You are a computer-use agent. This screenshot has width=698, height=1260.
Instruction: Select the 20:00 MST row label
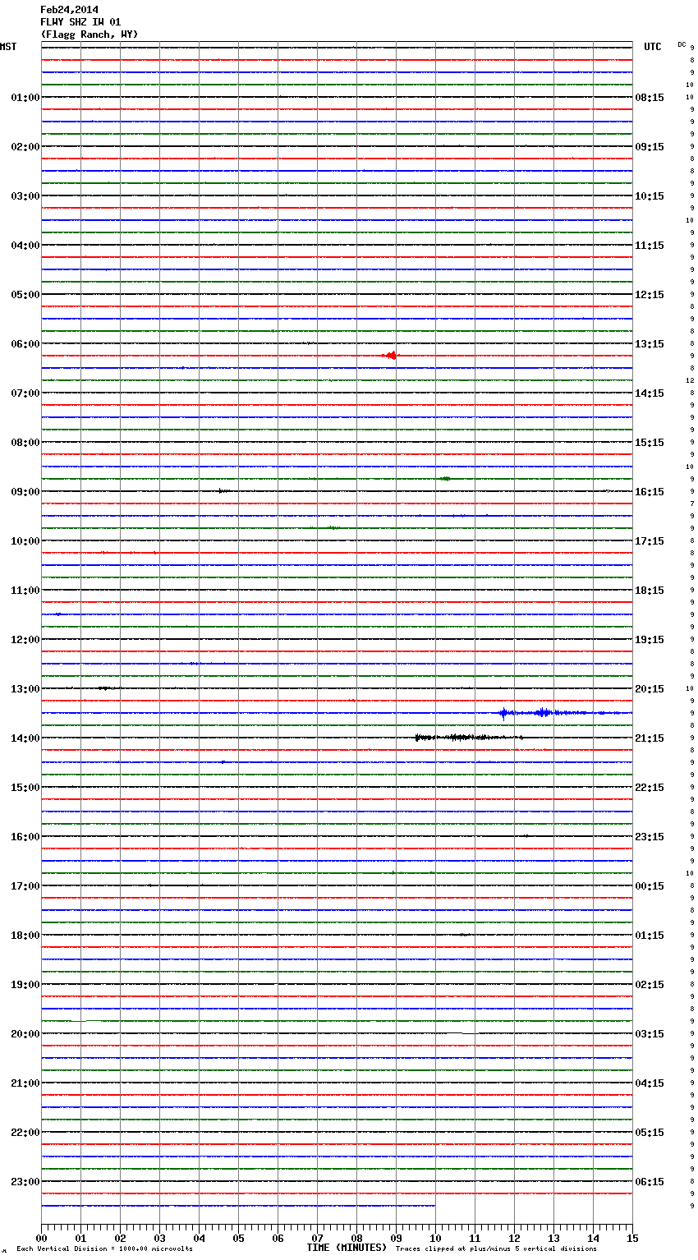(x=25, y=1034)
